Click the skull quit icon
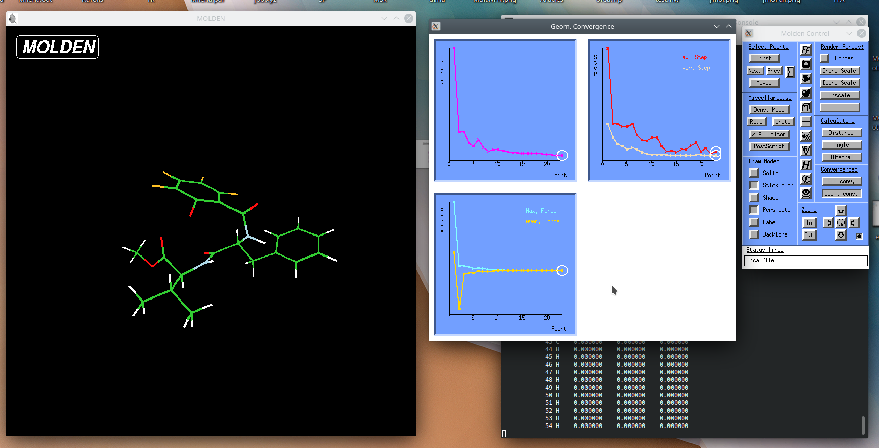This screenshot has width=879, height=448. (806, 194)
